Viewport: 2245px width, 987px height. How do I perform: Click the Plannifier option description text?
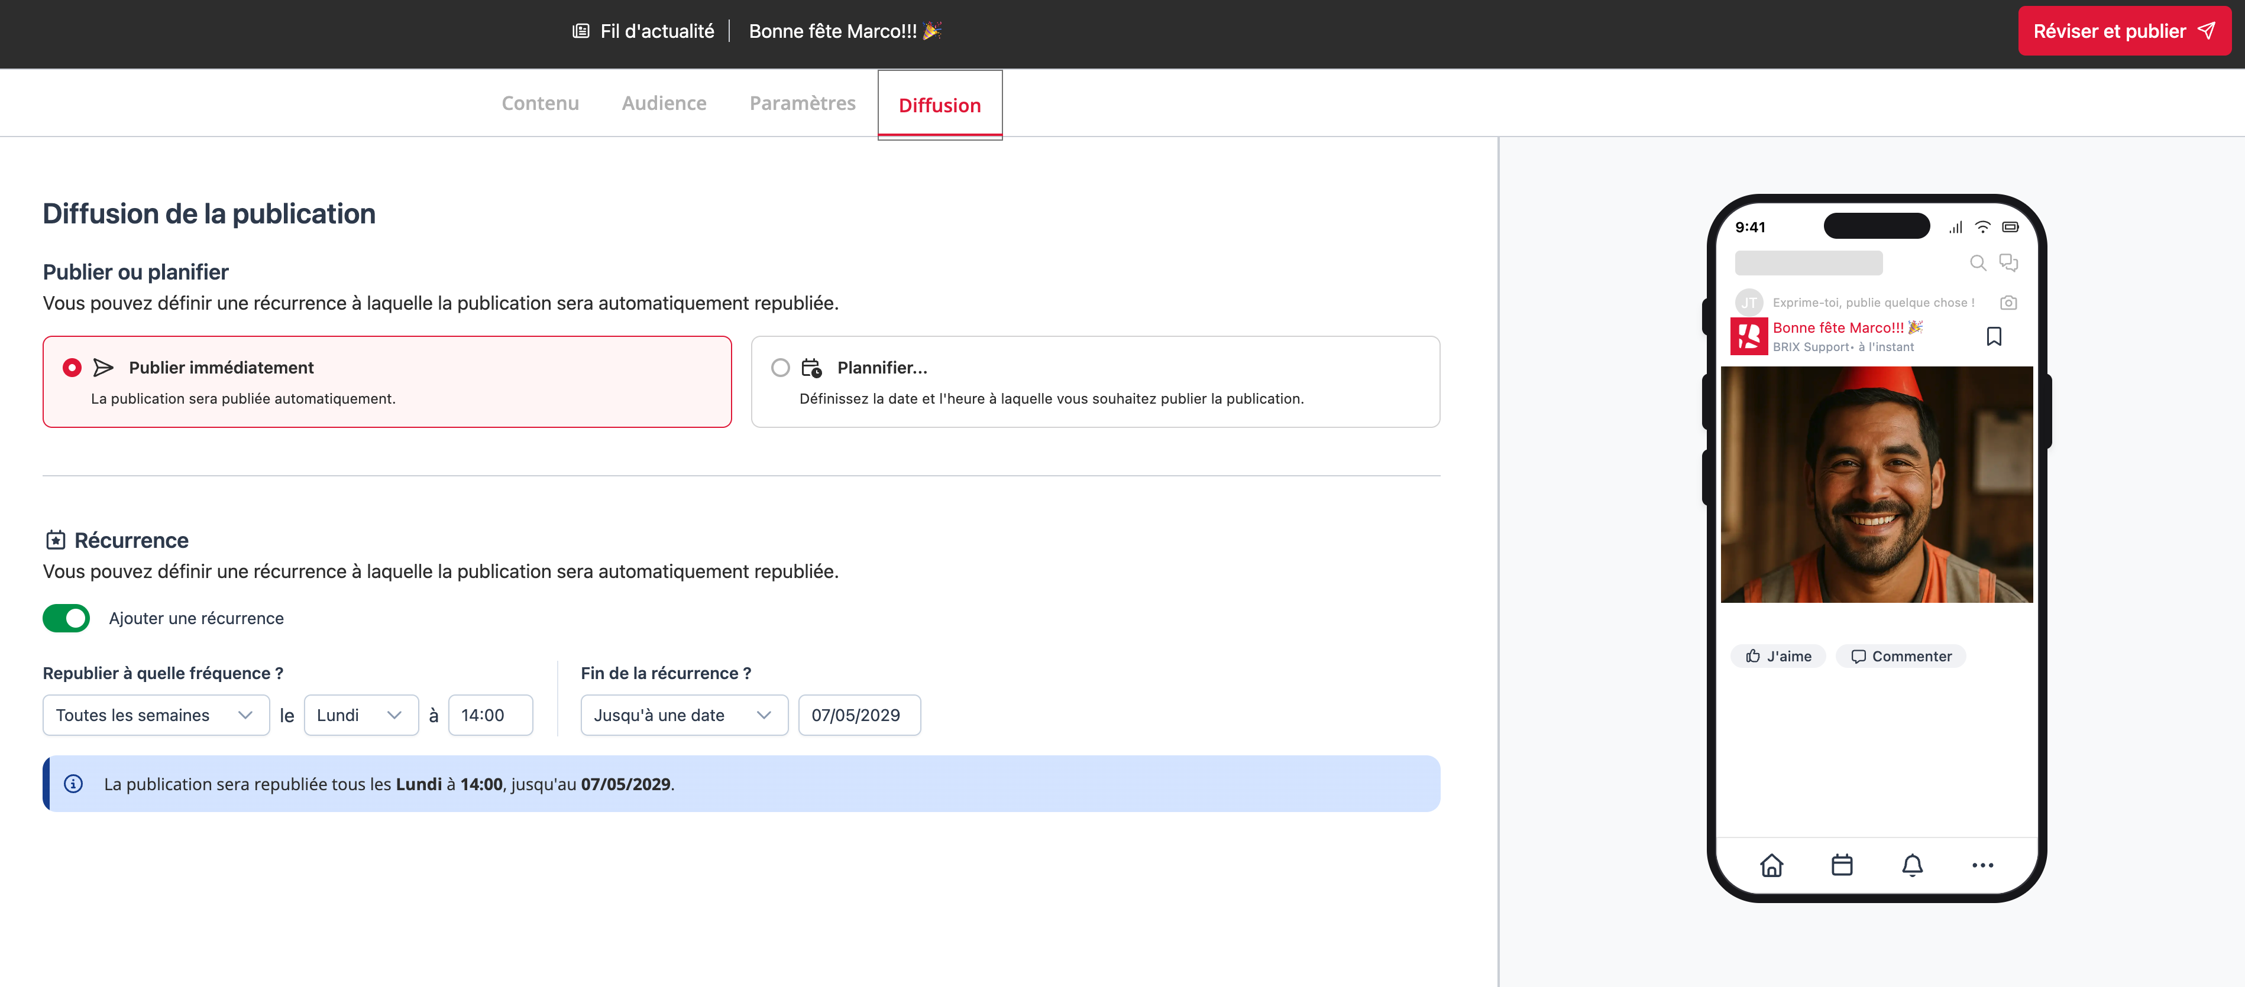click(1052, 399)
